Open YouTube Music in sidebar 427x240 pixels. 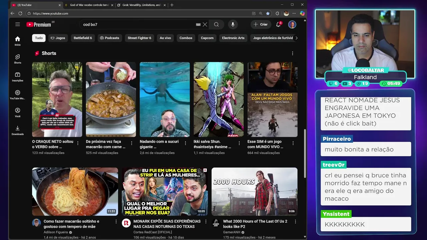tap(17, 95)
